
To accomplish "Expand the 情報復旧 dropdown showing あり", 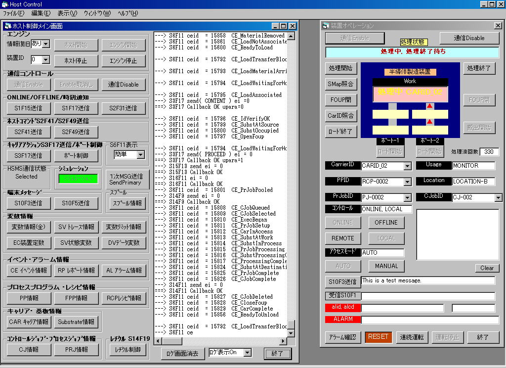I will click(x=46, y=44).
